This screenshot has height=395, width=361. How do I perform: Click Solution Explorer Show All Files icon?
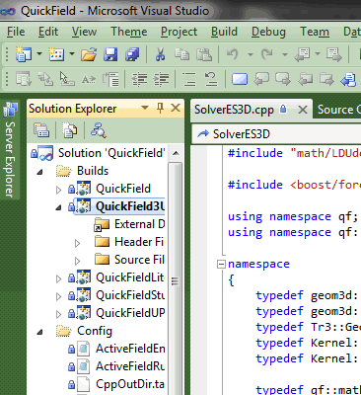70,130
